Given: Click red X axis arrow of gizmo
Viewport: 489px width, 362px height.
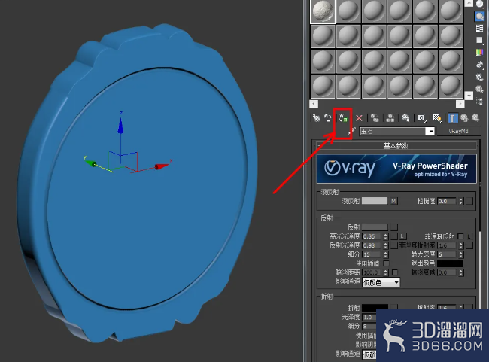Looking at the screenshot, I should point(162,166).
